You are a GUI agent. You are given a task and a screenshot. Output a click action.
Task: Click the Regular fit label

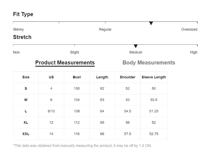tap(105, 29)
